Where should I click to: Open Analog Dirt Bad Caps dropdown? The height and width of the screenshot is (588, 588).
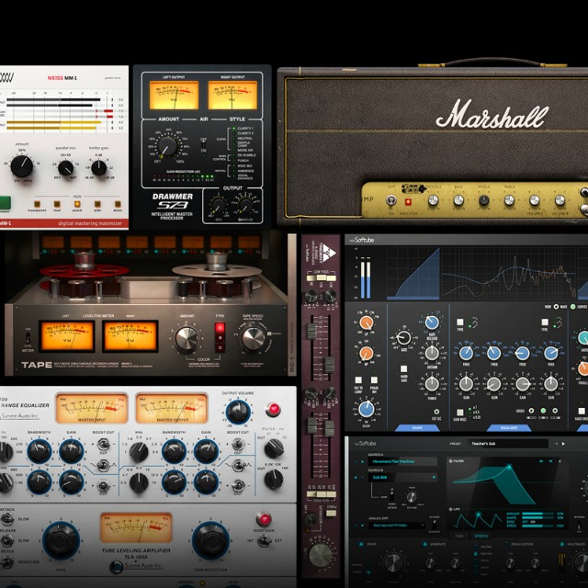pos(397,526)
